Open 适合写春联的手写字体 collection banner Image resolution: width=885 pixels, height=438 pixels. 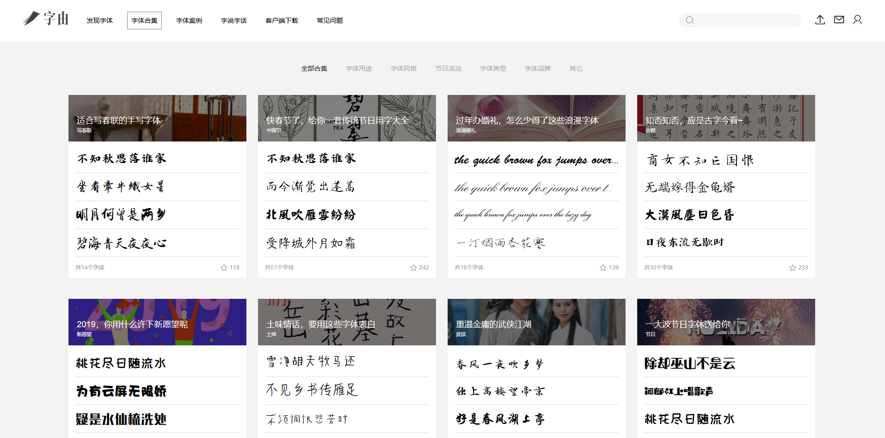click(157, 118)
